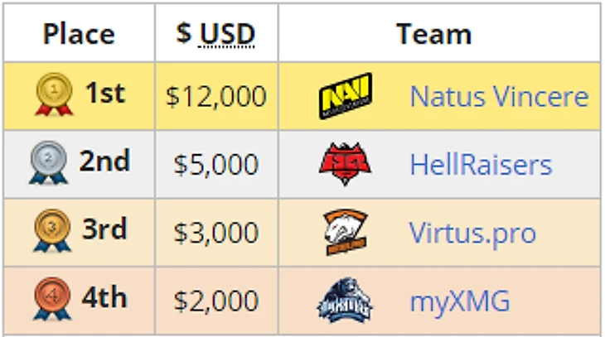Click the Team column header

point(439,33)
